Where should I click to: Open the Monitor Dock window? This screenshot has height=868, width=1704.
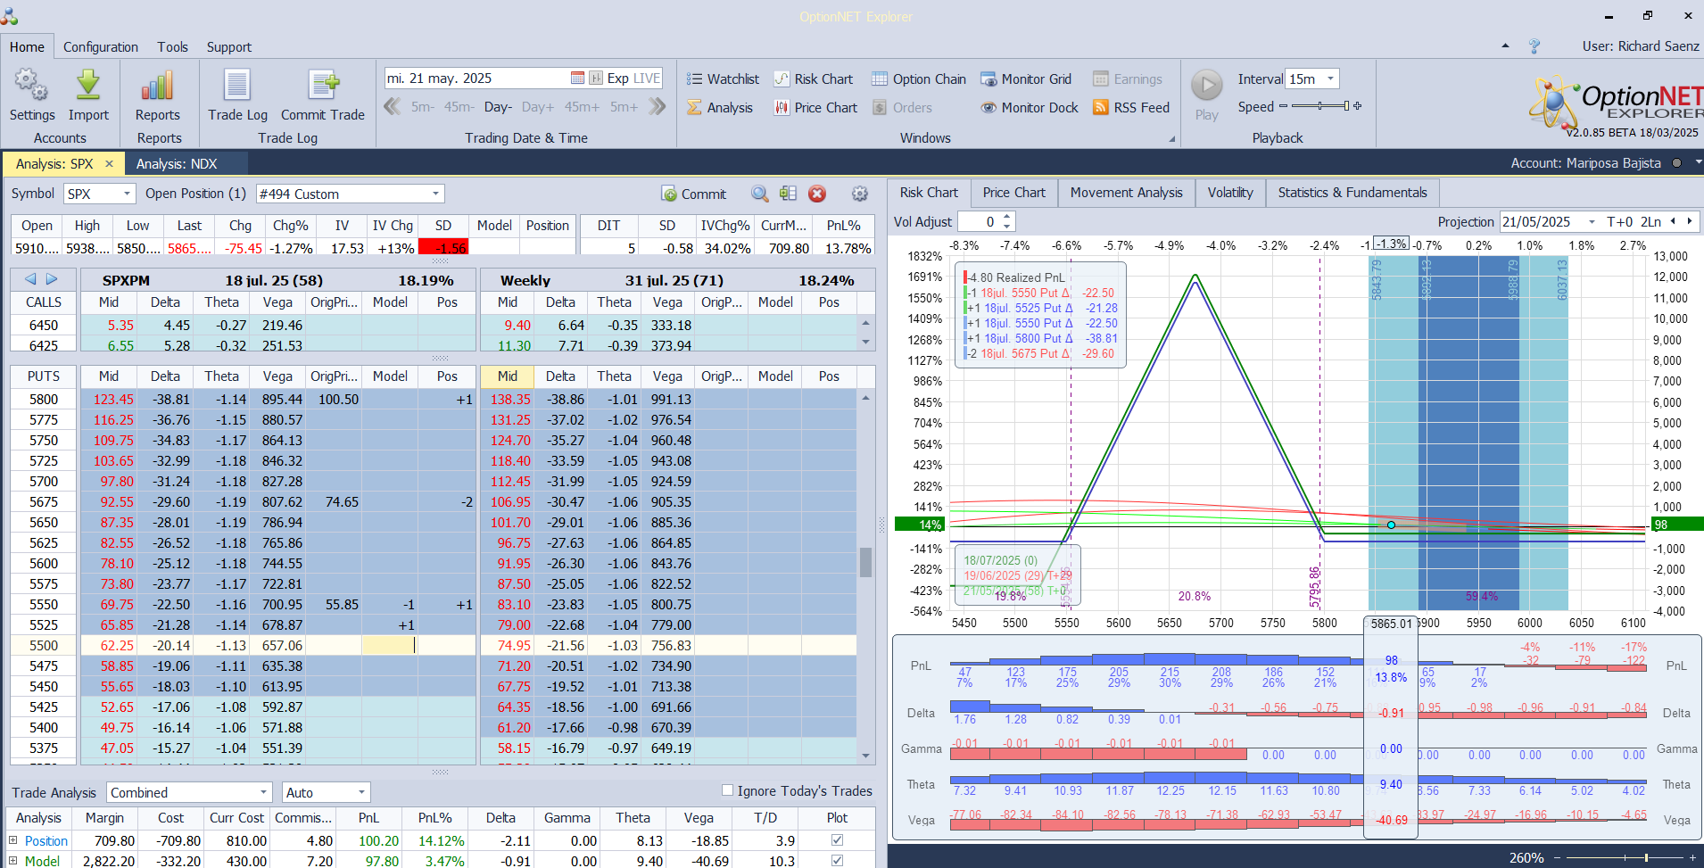tap(1030, 108)
